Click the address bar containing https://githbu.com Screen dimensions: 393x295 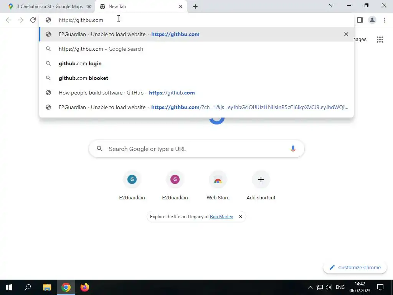[x=196, y=20]
